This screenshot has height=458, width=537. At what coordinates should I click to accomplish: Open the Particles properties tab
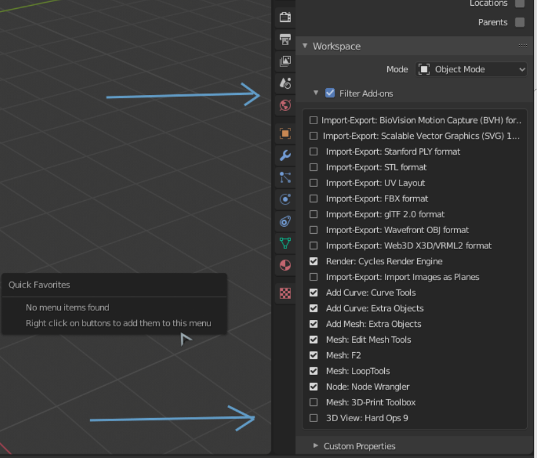coord(285,177)
